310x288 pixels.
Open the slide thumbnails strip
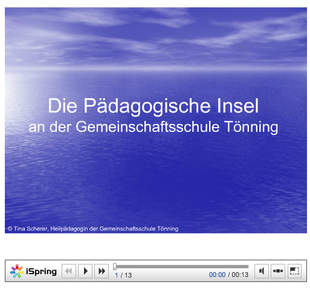(278, 271)
